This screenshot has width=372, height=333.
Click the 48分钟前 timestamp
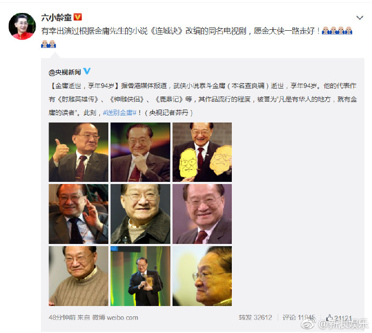coord(62,317)
